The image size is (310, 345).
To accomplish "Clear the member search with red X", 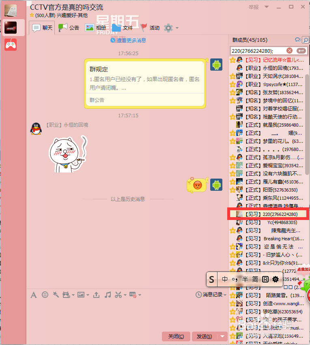I will [x=290, y=51].
